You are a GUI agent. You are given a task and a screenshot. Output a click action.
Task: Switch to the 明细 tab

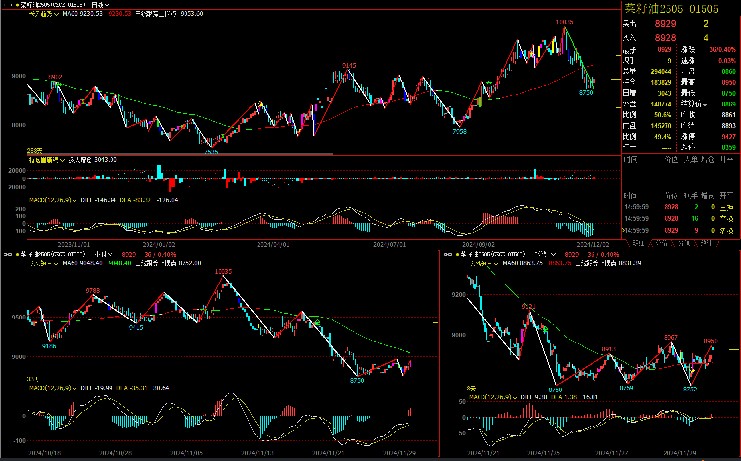(x=638, y=244)
